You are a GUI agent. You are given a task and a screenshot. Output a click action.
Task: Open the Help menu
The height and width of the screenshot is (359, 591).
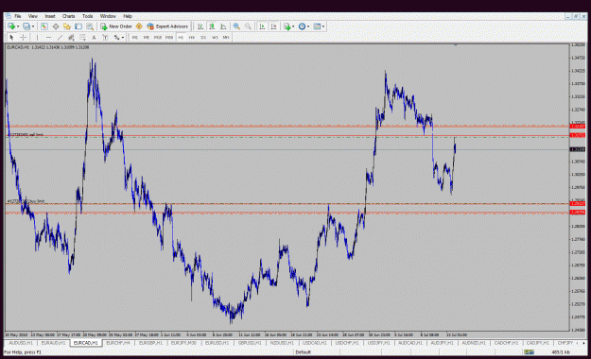[x=128, y=16]
